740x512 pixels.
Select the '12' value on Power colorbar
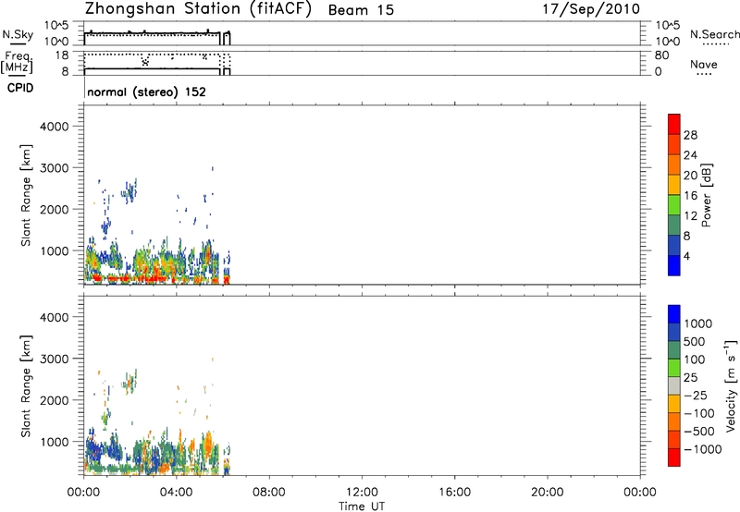pos(690,216)
